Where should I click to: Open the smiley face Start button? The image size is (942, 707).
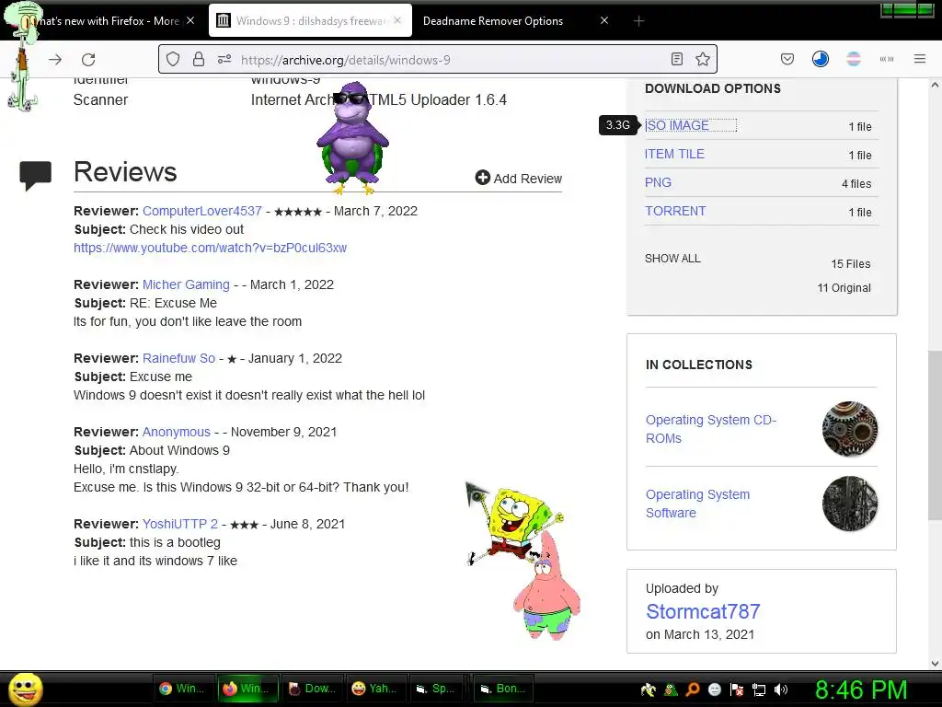tap(25, 689)
